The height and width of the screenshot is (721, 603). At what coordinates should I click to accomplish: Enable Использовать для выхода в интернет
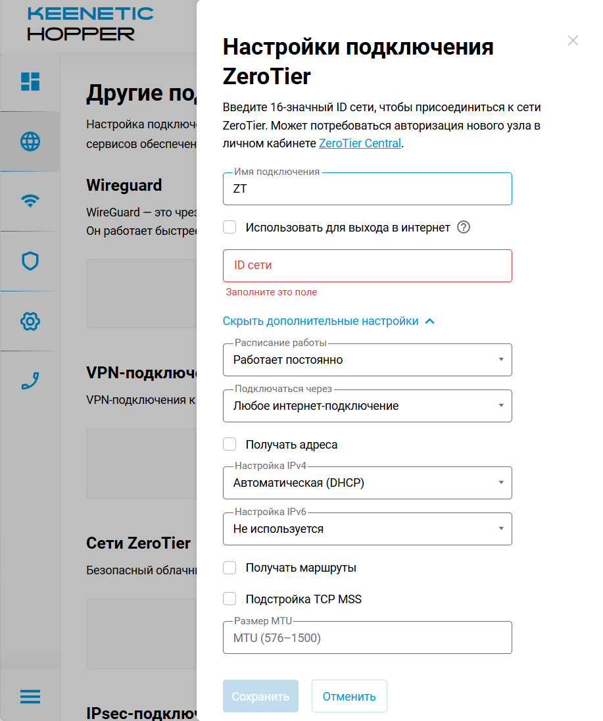click(229, 227)
